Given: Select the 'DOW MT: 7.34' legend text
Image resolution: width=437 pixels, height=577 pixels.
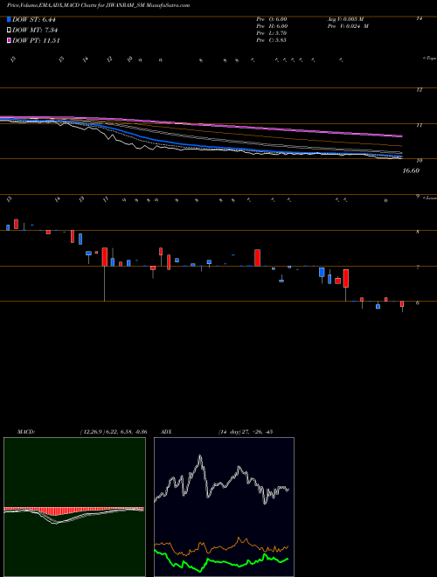Looking at the screenshot, I should [35, 31].
